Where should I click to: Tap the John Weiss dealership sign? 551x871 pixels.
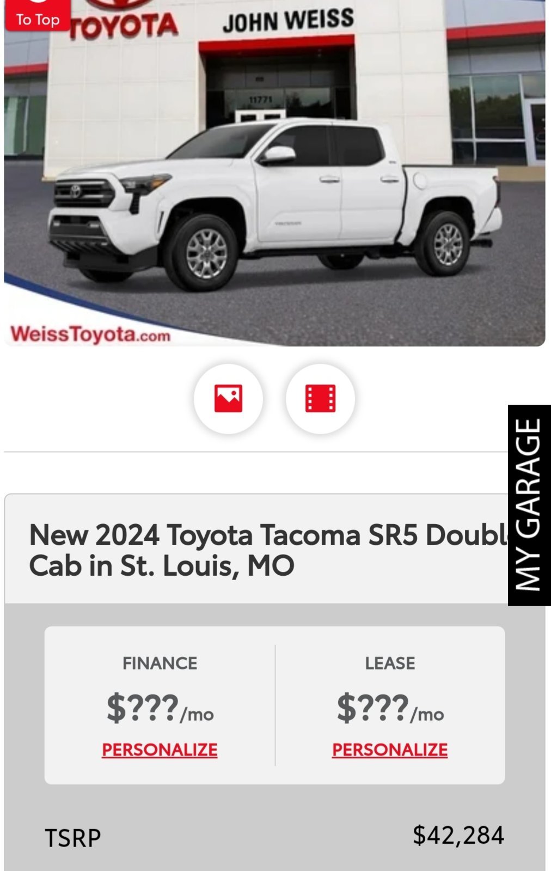click(288, 20)
